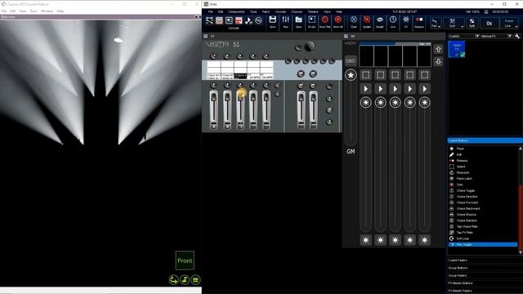Expand the FX Master Buttons section

(485, 283)
